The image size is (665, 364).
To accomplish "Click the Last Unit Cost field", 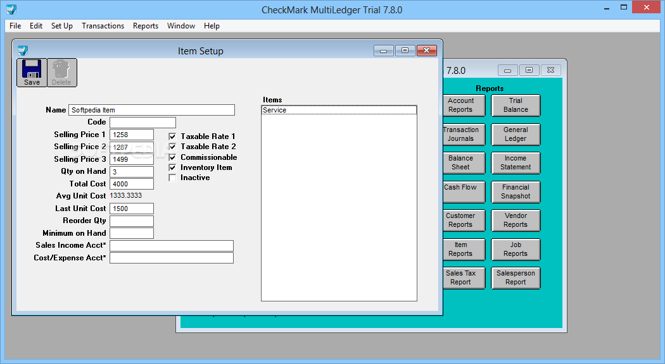I will click(x=132, y=209).
